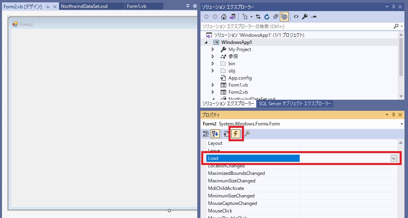The image size is (408, 218).
Task: Click the Solution Explorer search field
Action: tap(297, 26)
